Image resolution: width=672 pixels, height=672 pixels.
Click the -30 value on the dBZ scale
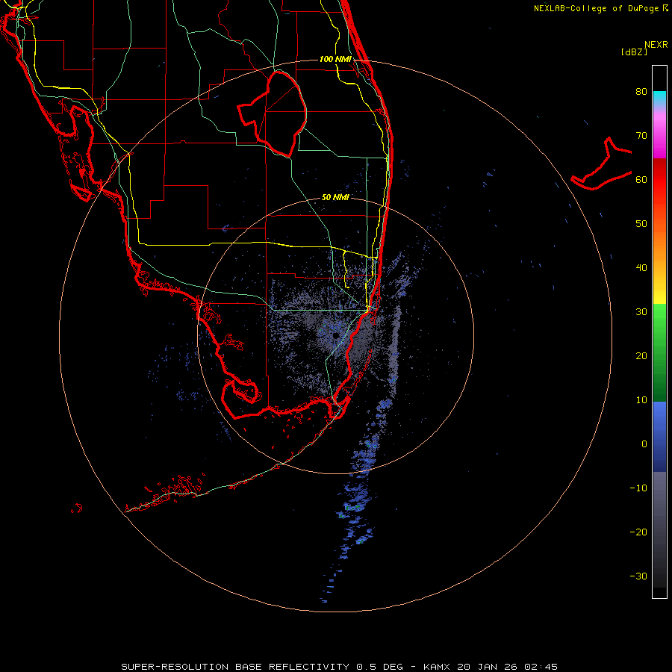[638, 576]
